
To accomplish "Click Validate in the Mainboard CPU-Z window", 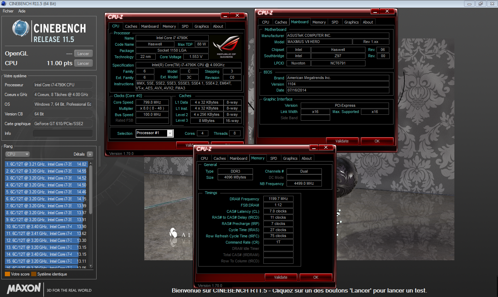I will click(342, 141).
